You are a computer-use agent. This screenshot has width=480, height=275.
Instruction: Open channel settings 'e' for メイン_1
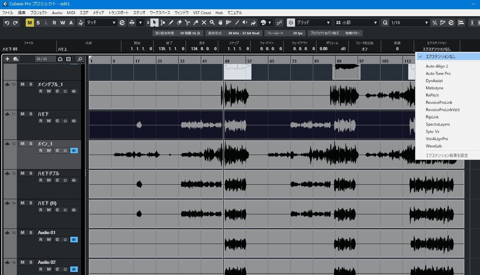pos(57,151)
